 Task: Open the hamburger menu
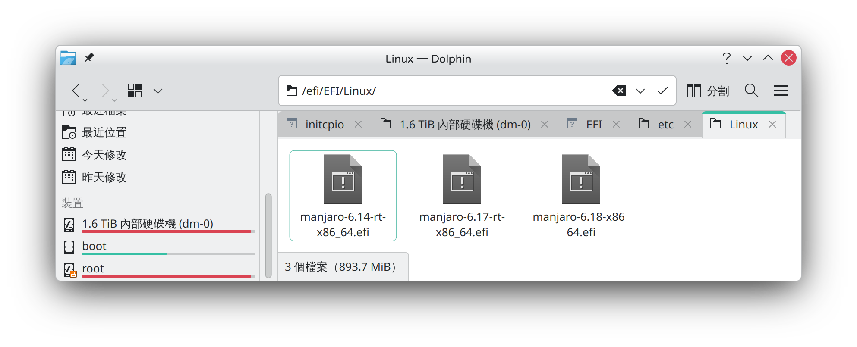(x=781, y=91)
